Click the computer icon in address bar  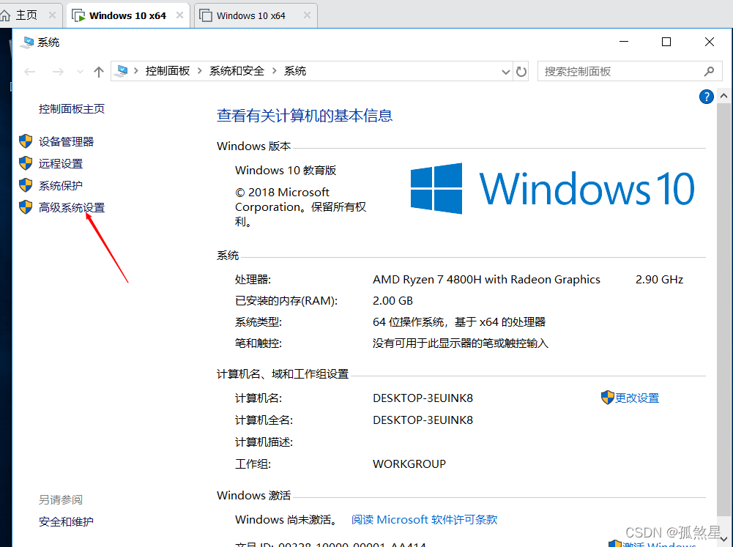(122, 71)
